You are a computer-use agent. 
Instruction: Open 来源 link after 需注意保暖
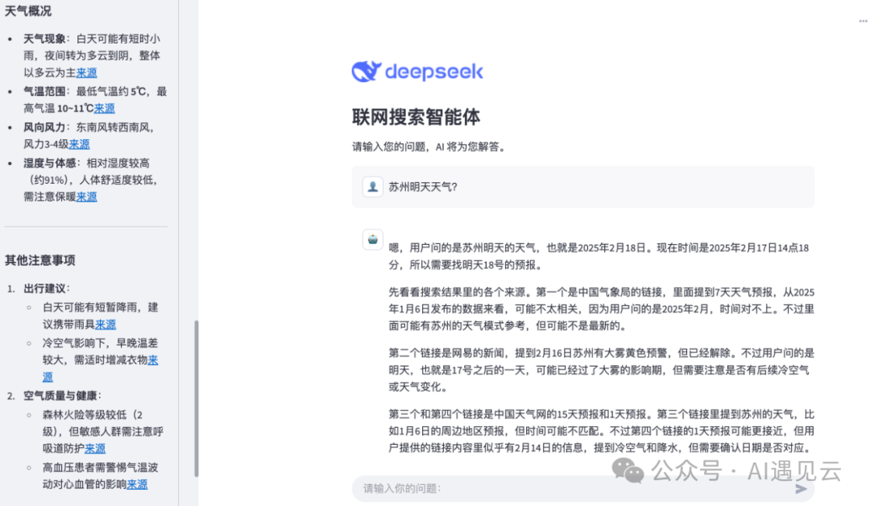click(x=86, y=197)
